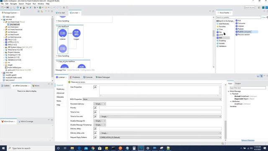This screenshot has height=151, width=268.
Task: Open the Request Reply Pattern dropdown
Action: [160, 138]
